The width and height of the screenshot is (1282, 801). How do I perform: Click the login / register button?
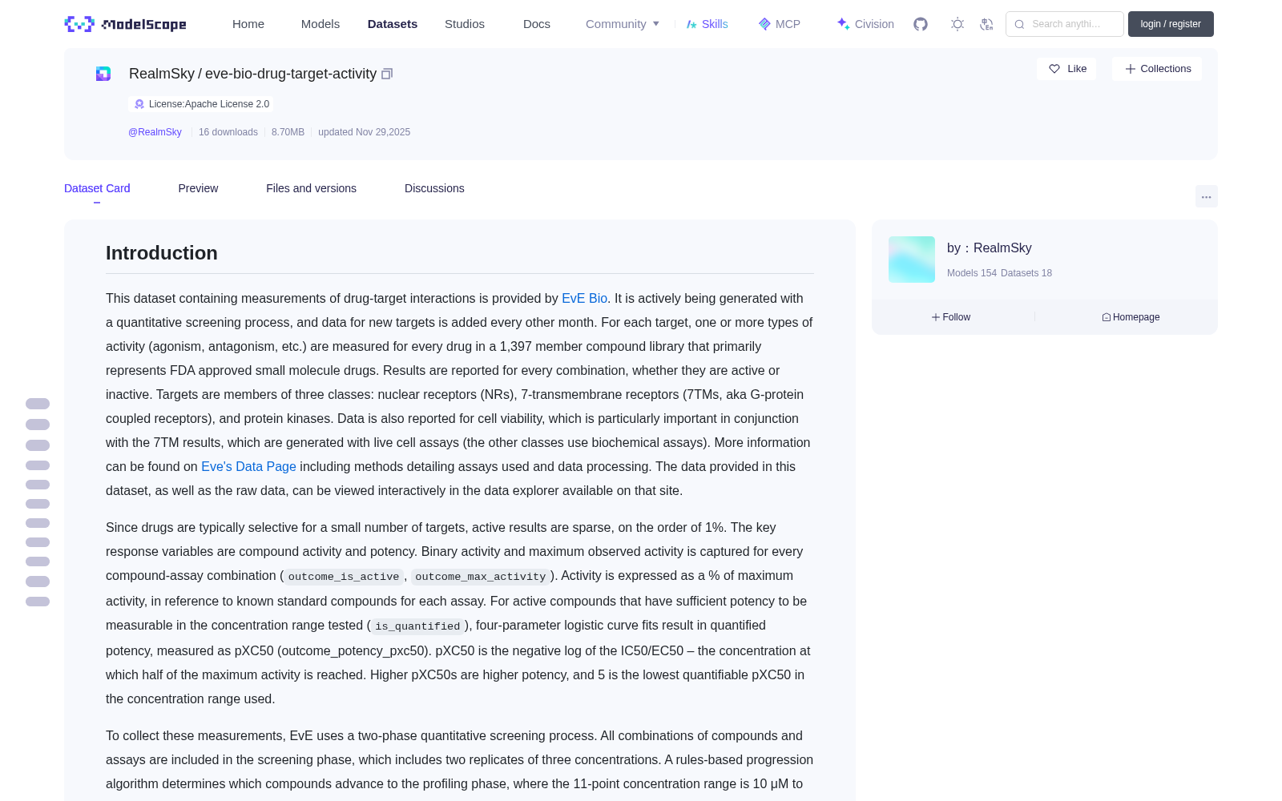click(x=1171, y=24)
